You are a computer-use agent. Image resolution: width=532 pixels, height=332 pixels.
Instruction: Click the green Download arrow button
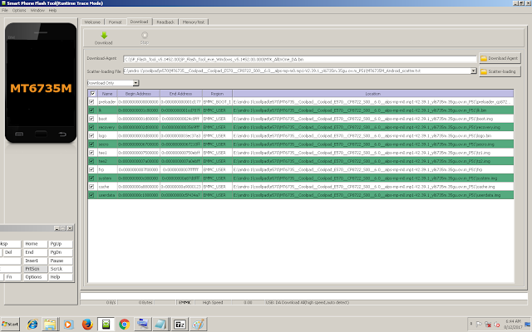pyautogui.click(x=104, y=38)
